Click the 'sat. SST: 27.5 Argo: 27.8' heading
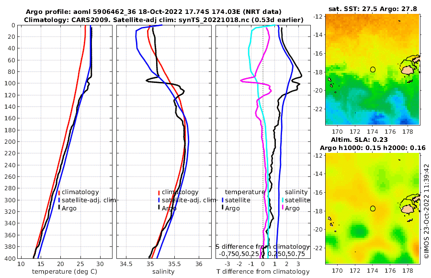Viewport: 431px width, 278px height. point(373,9)
